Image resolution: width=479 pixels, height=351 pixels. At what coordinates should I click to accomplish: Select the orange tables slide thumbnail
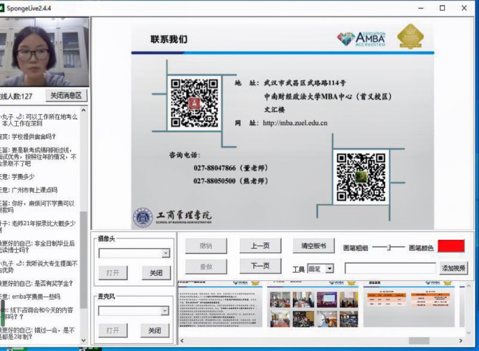(x=409, y=304)
